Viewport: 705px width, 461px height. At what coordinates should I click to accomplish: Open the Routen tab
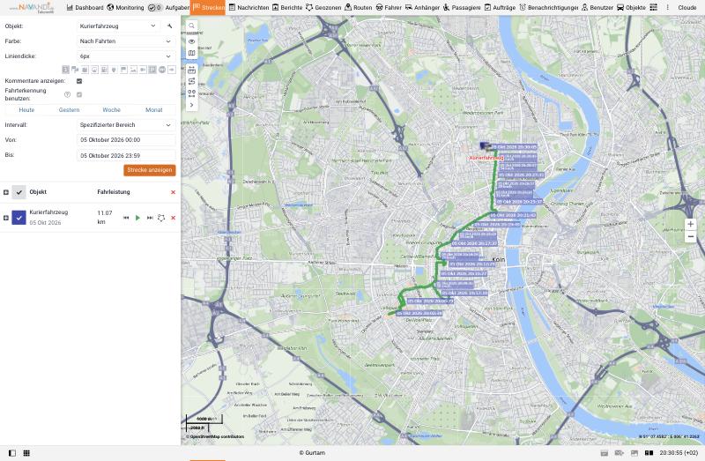coord(359,8)
